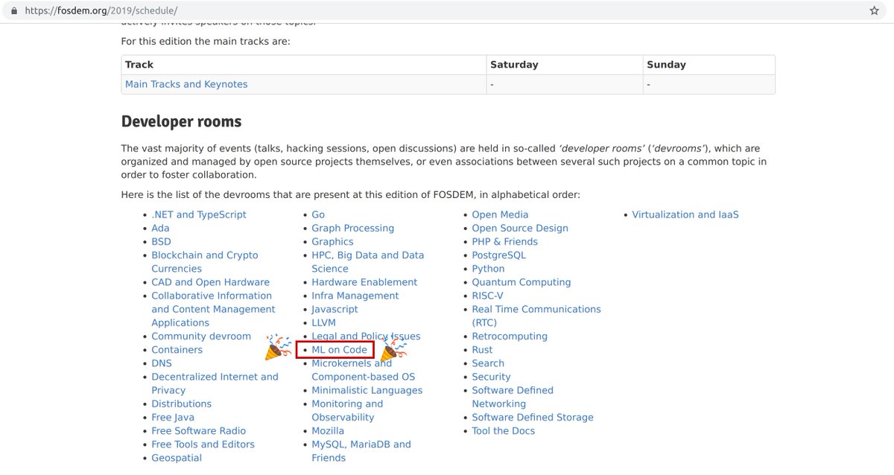Viewport: 894px width, 475px height.
Task: Open Main Tracks and Keynotes link
Action: tap(186, 84)
